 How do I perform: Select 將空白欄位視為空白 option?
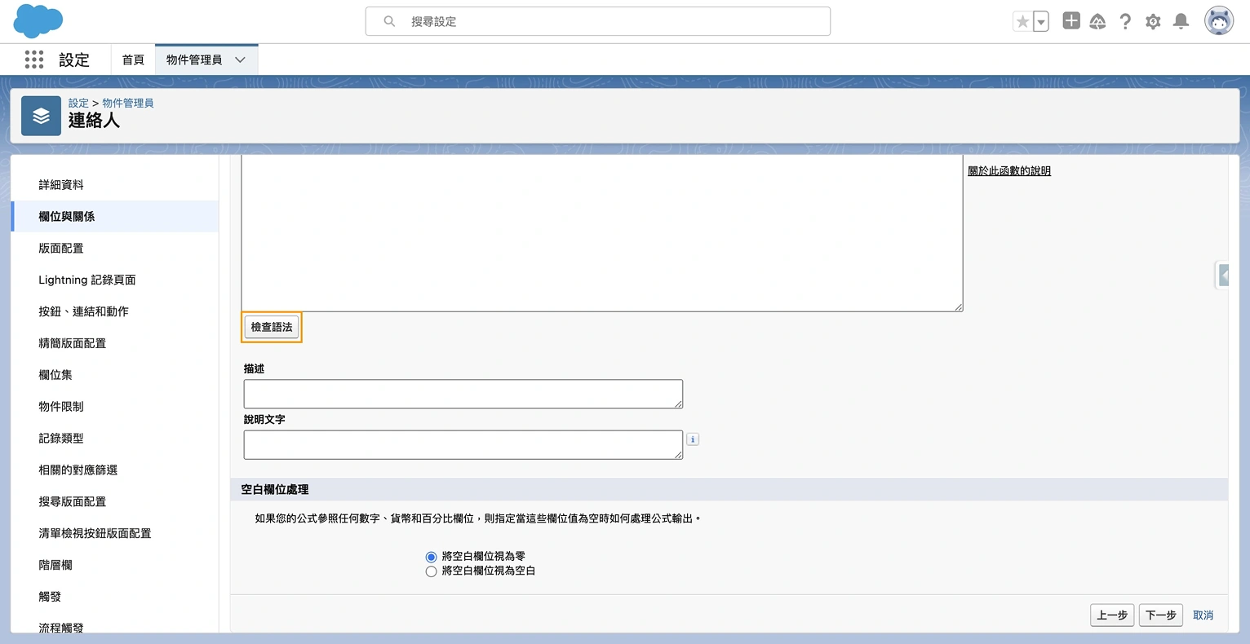point(431,571)
